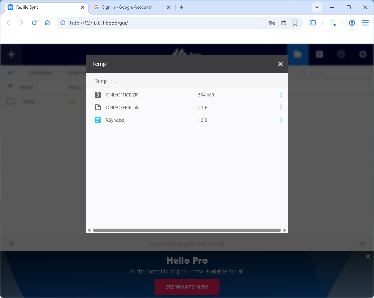Viewport: 374px width, 298px height.
Task: Close the Temp file list dialog
Action: (280, 64)
